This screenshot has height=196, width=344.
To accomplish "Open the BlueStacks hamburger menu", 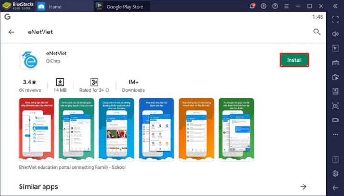I will coord(286,6).
